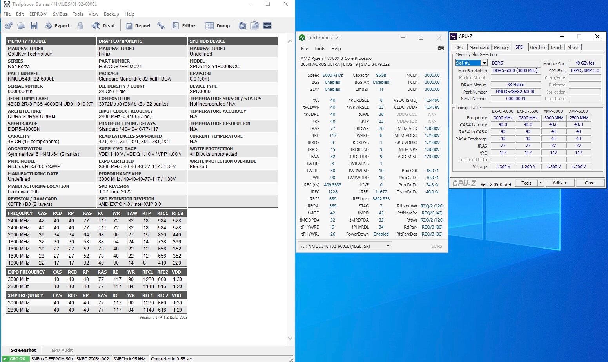
Task: Open the Report toolbar button
Action: click(x=138, y=26)
